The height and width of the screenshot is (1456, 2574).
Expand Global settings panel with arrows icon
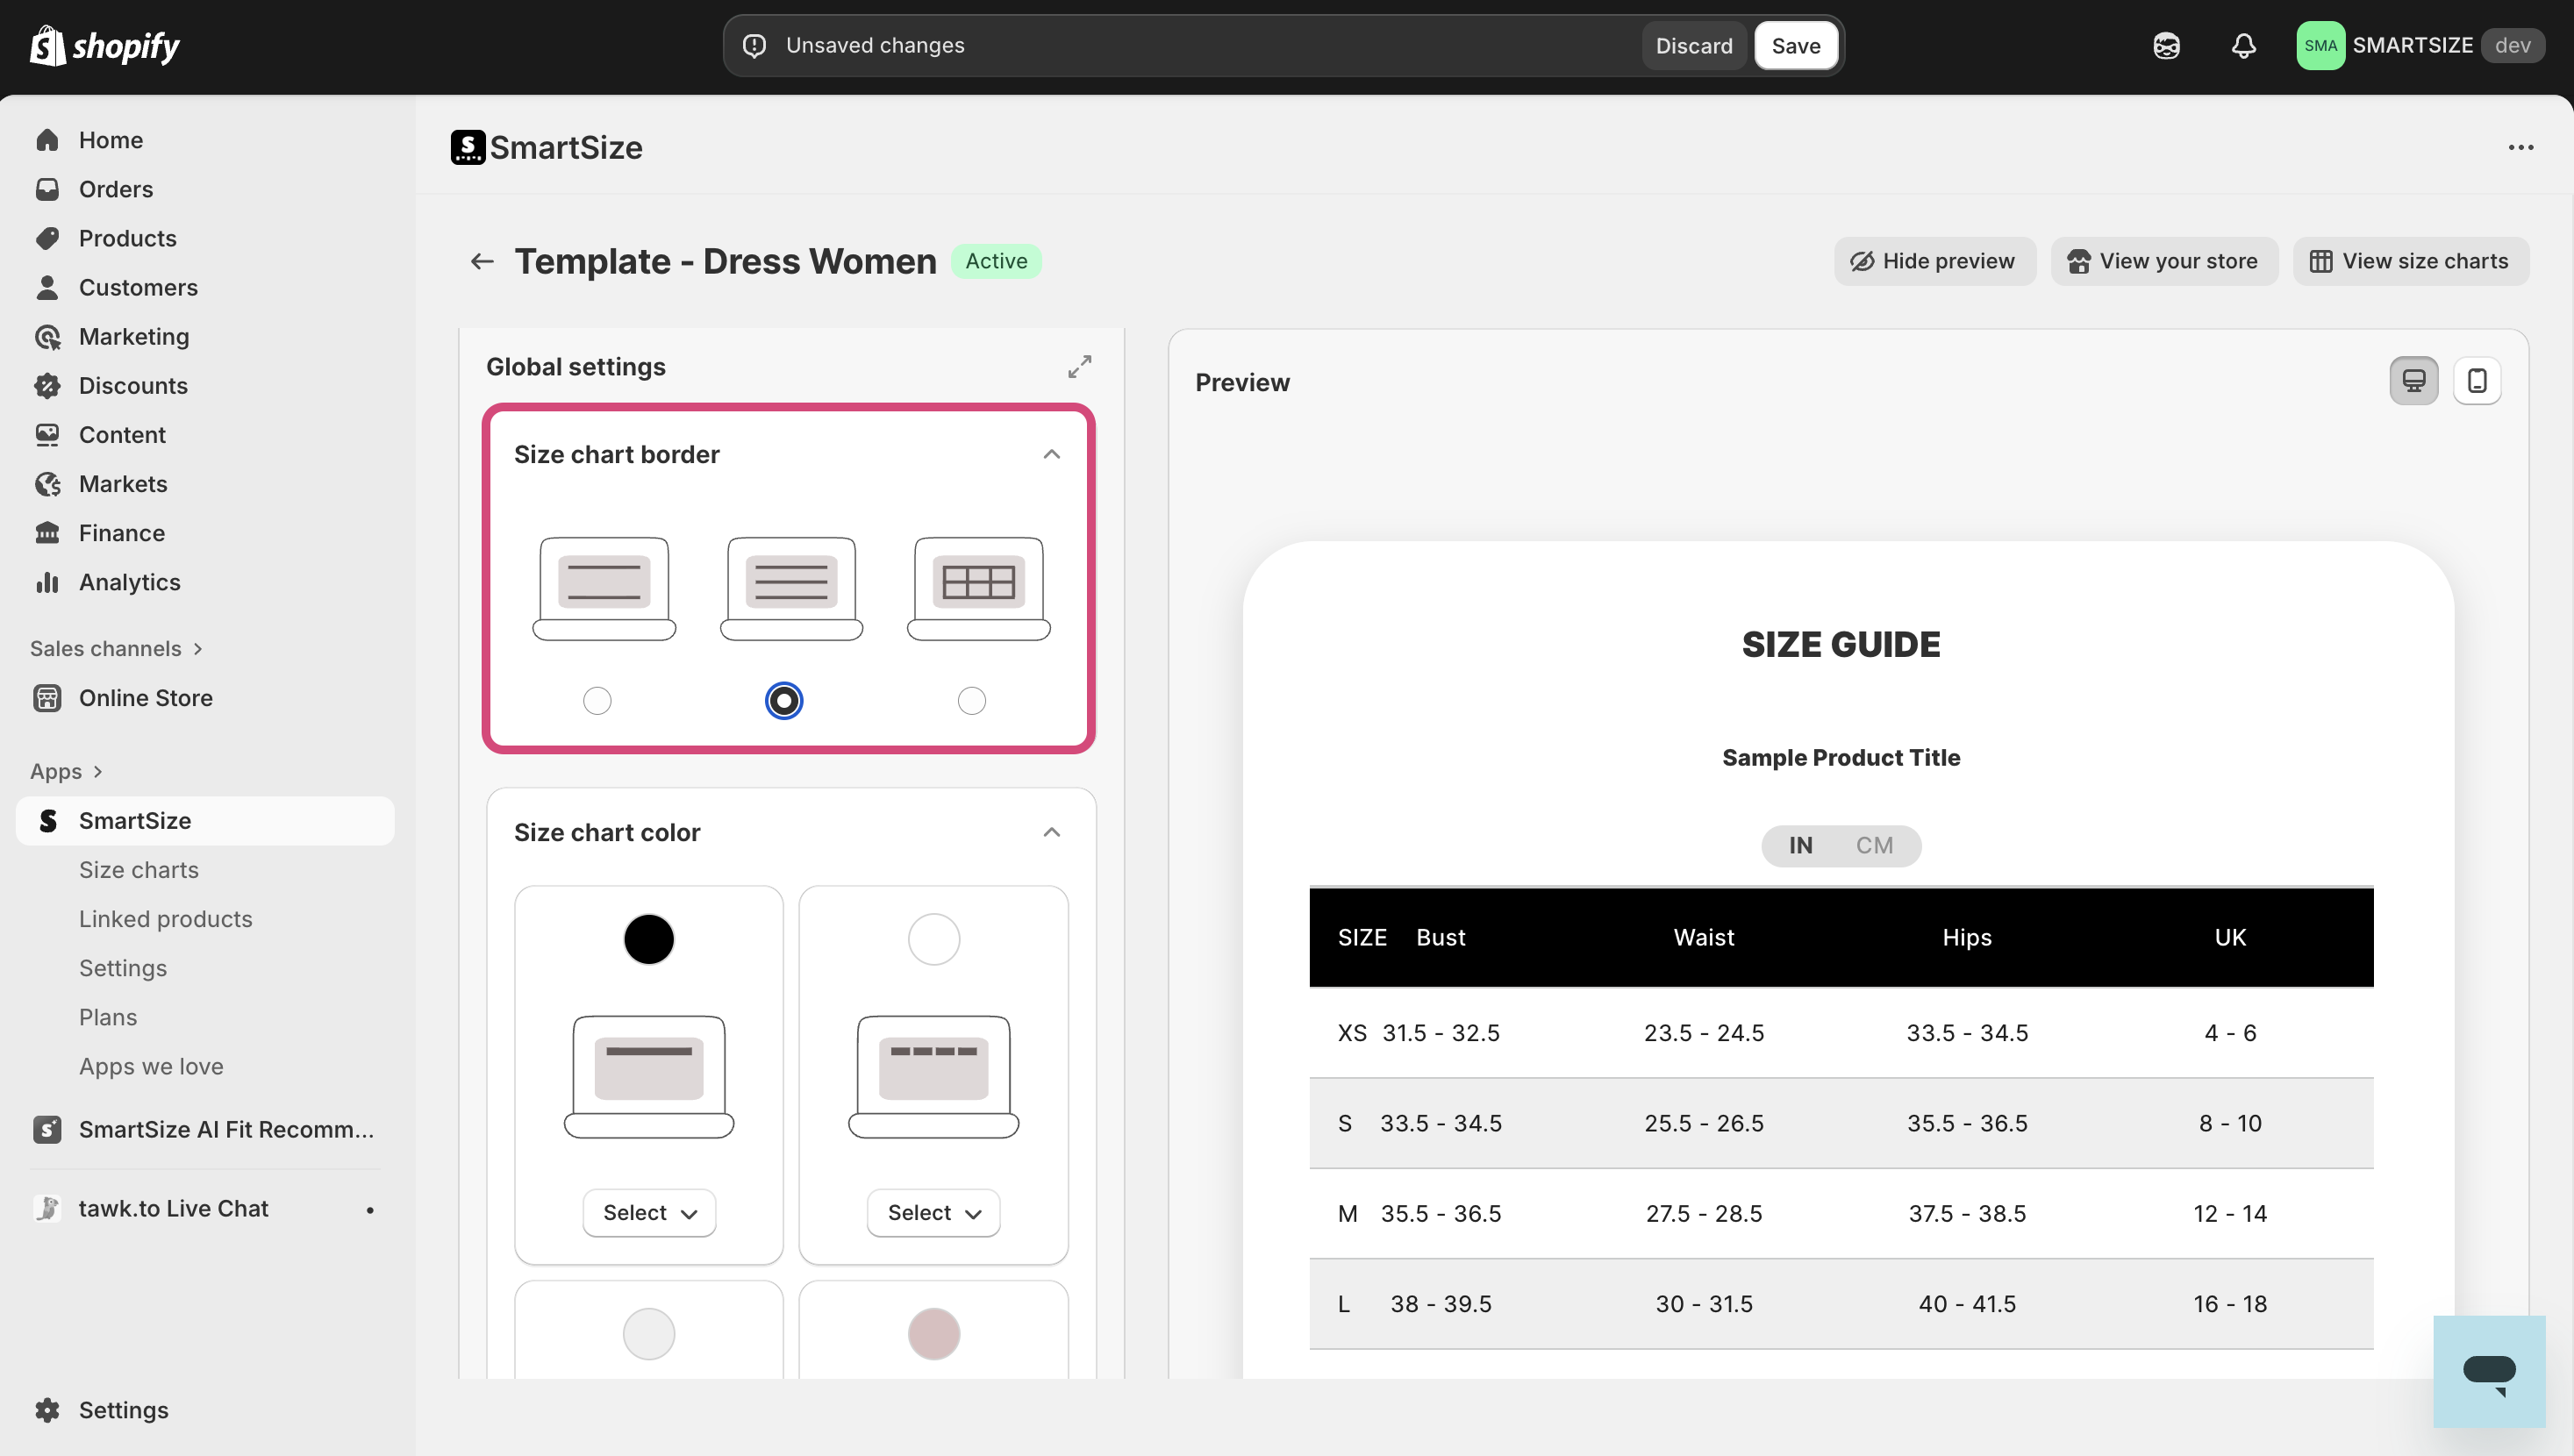click(x=1079, y=367)
